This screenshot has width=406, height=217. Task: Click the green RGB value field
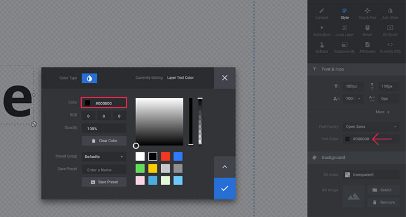[104, 116]
